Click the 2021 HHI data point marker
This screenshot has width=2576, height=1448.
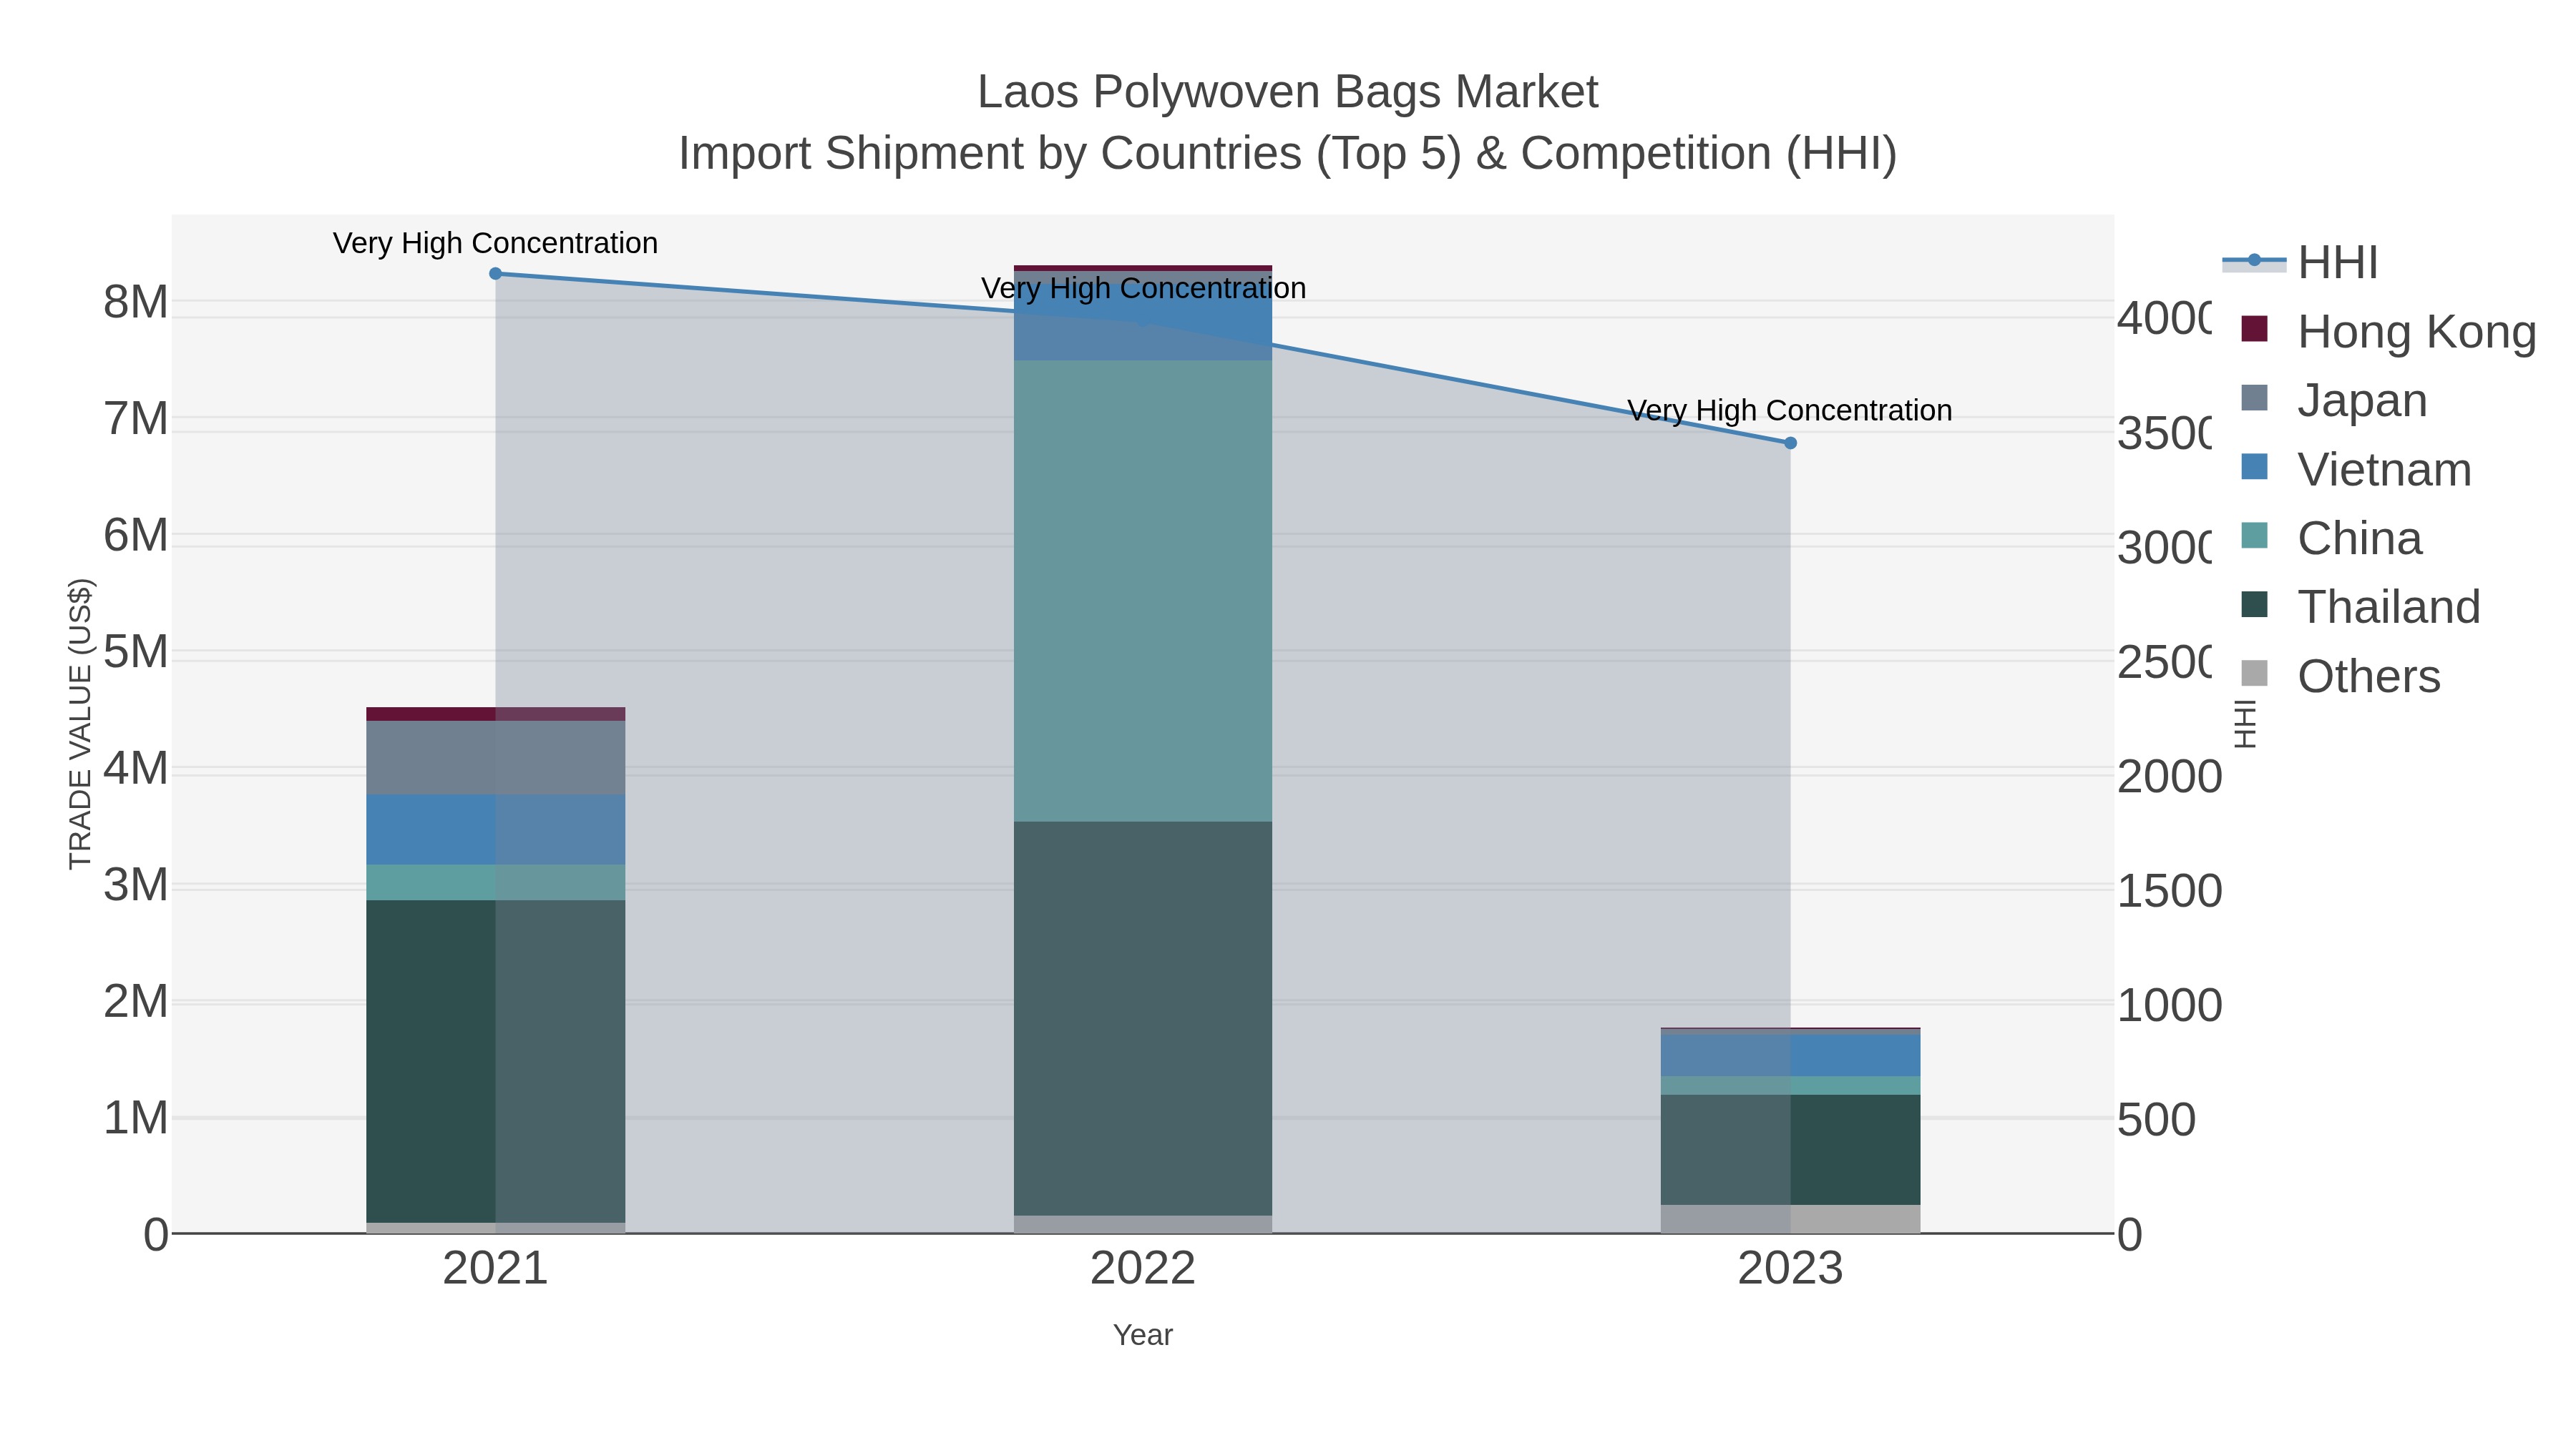(x=495, y=274)
